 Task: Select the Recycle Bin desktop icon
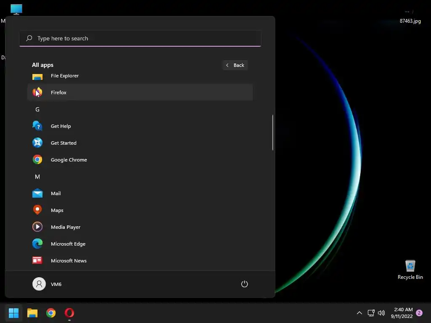[x=410, y=270]
